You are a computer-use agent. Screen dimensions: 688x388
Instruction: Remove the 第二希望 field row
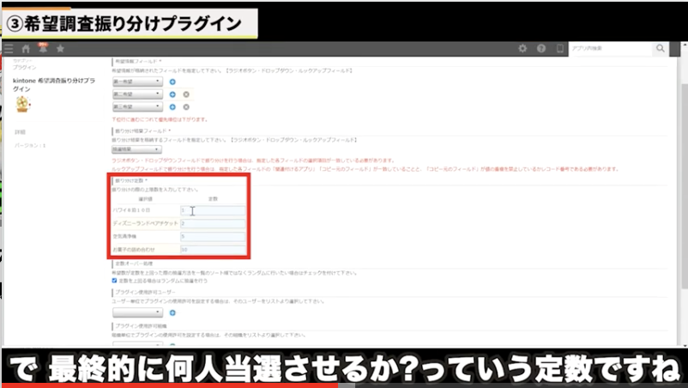click(x=185, y=94)
